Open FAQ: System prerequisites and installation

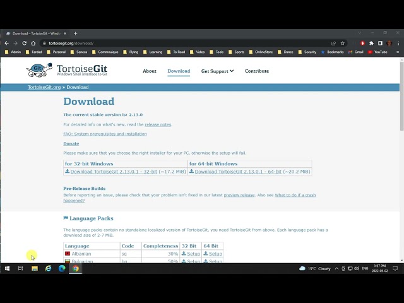[x=105, y=134]
